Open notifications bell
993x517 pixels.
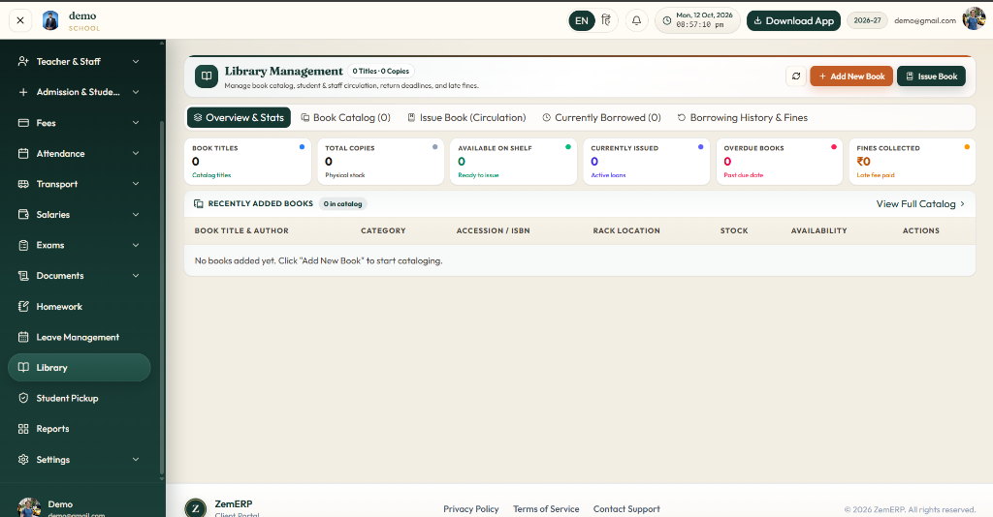click(636, 20)
